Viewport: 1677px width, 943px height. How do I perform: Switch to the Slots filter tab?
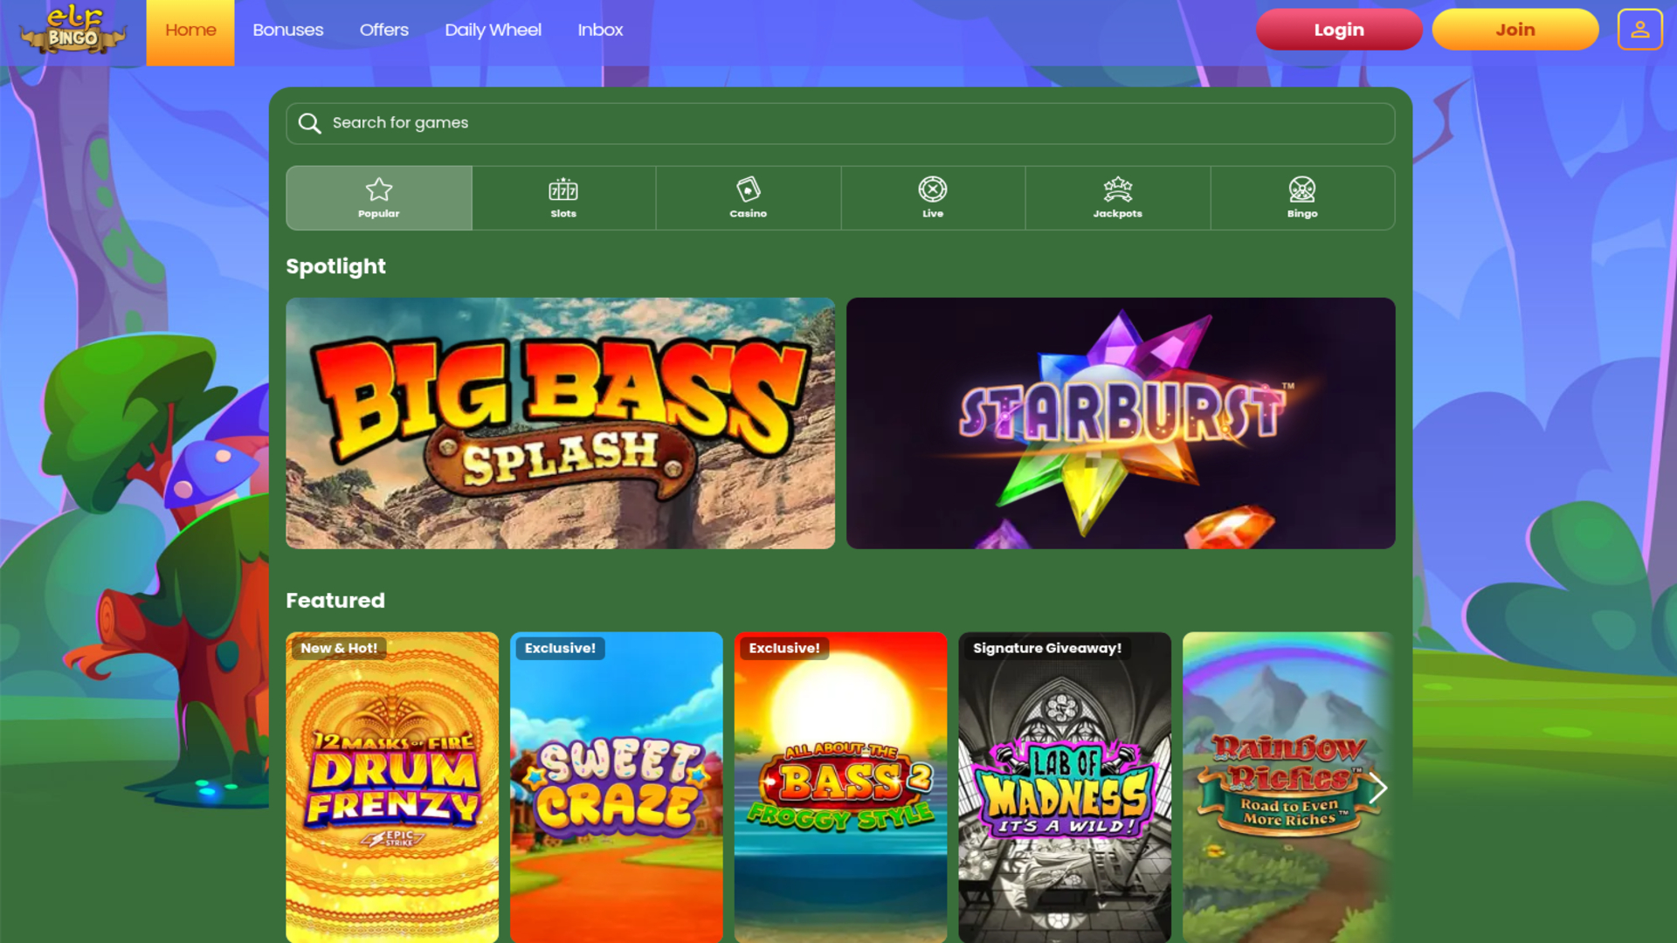563,197
